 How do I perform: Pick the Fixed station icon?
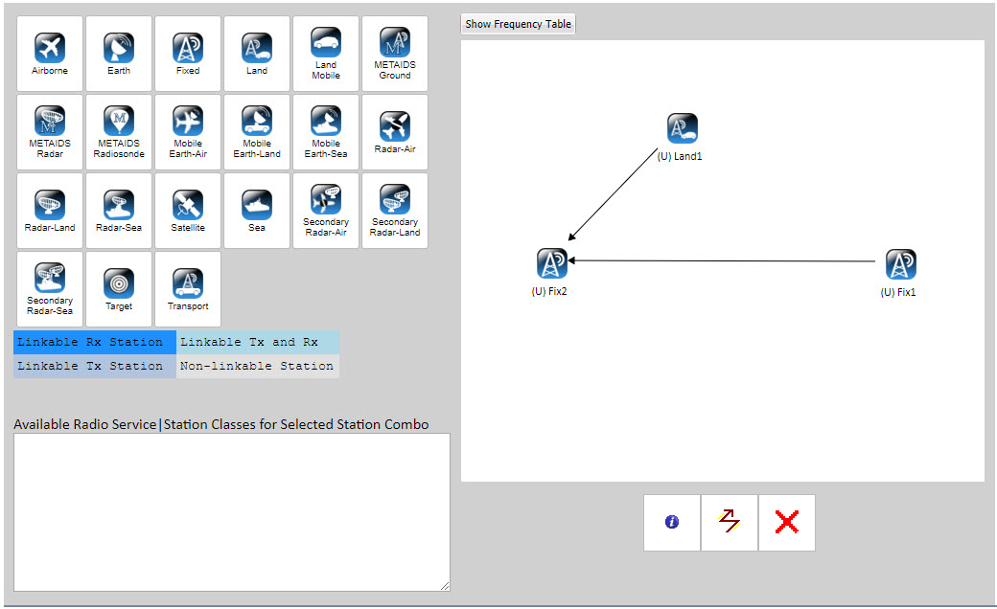[187, 48]
